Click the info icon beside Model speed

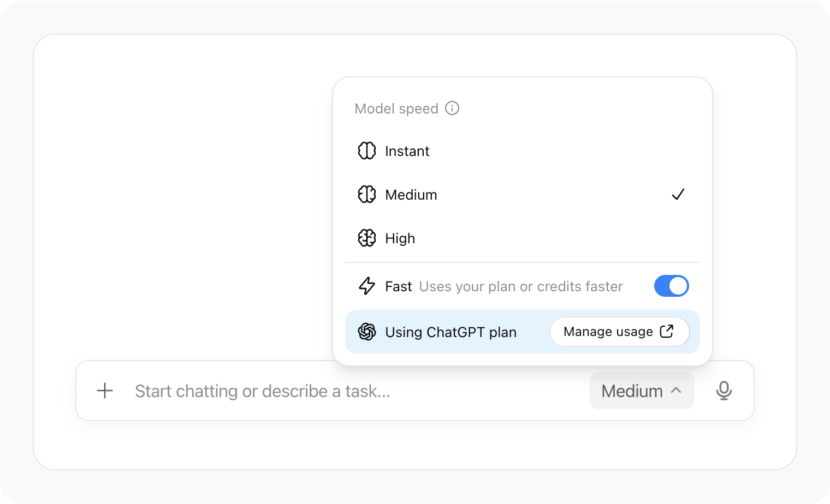(452, 108)
